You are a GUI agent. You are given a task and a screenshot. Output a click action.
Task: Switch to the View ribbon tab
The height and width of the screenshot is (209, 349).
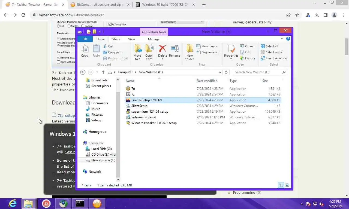(x=131, y=39)
